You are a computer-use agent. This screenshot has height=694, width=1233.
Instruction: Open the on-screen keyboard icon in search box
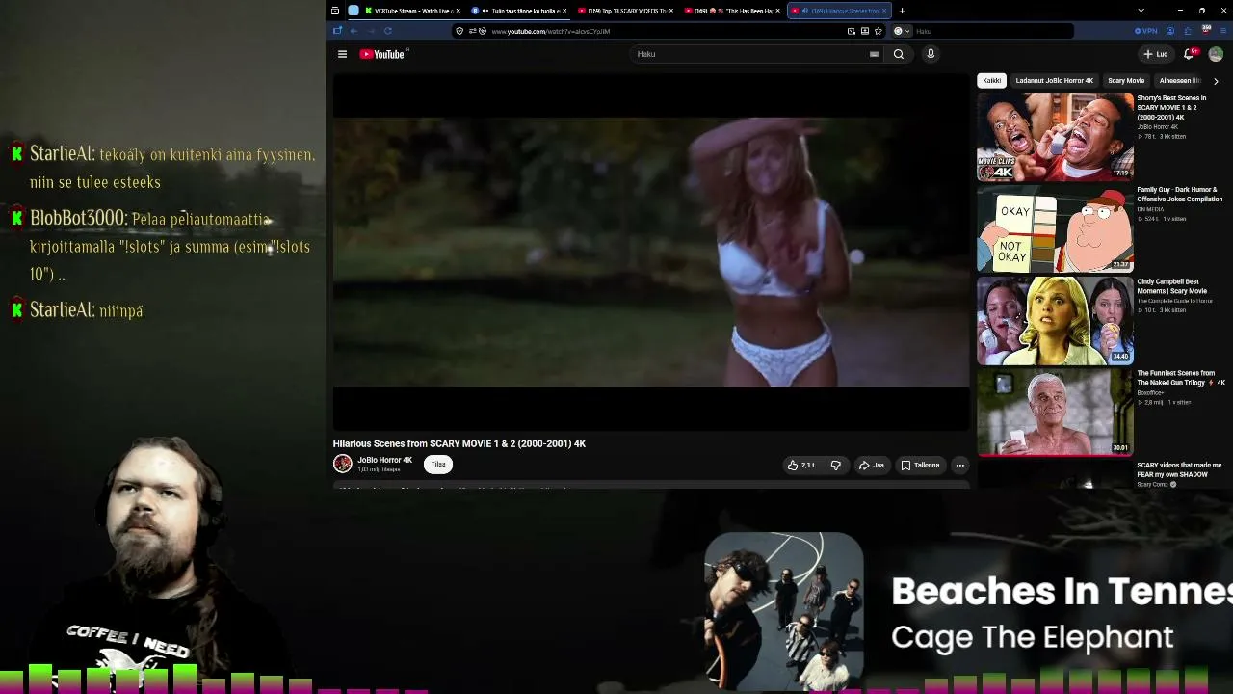(874, 54)
